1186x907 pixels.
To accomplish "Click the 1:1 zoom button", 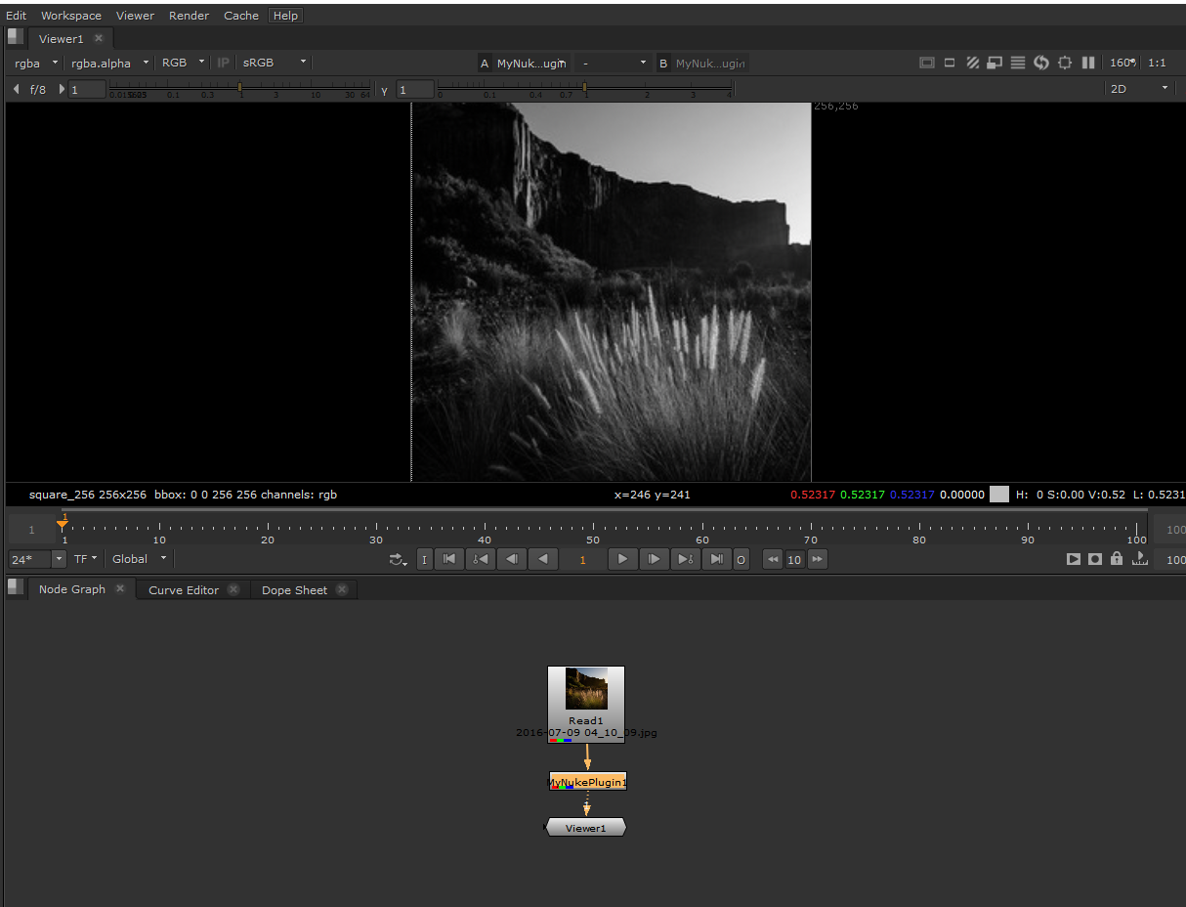I will click(1157, 63).
